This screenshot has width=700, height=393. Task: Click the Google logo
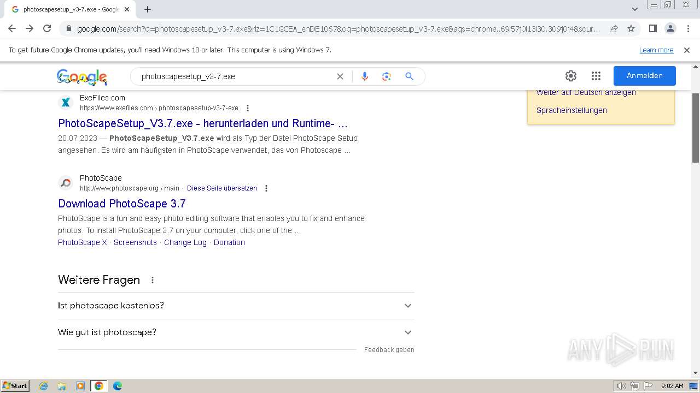[x=82, y=77]
